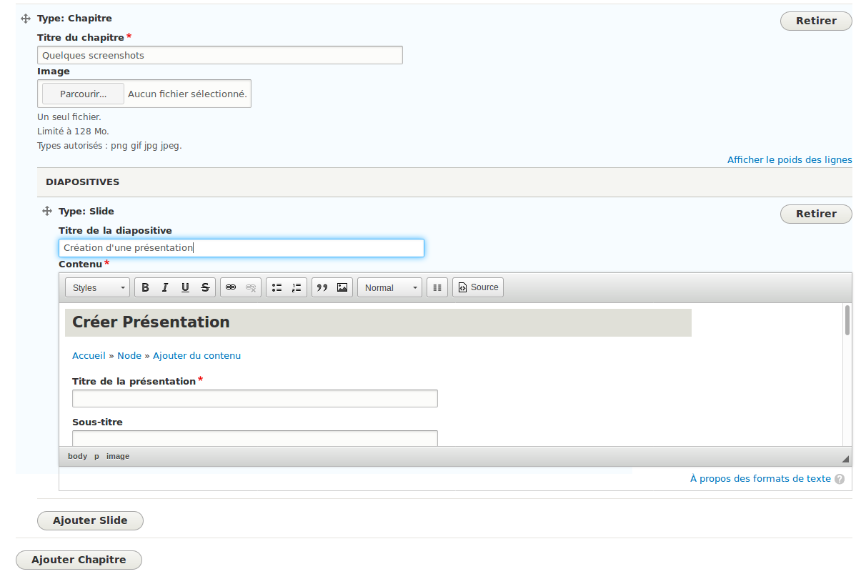This screenshot has width=866, height=579.
Task: Click the Accueil breadcrumb in the editor content
Action: pyautogui.click(x=89, y=355)
